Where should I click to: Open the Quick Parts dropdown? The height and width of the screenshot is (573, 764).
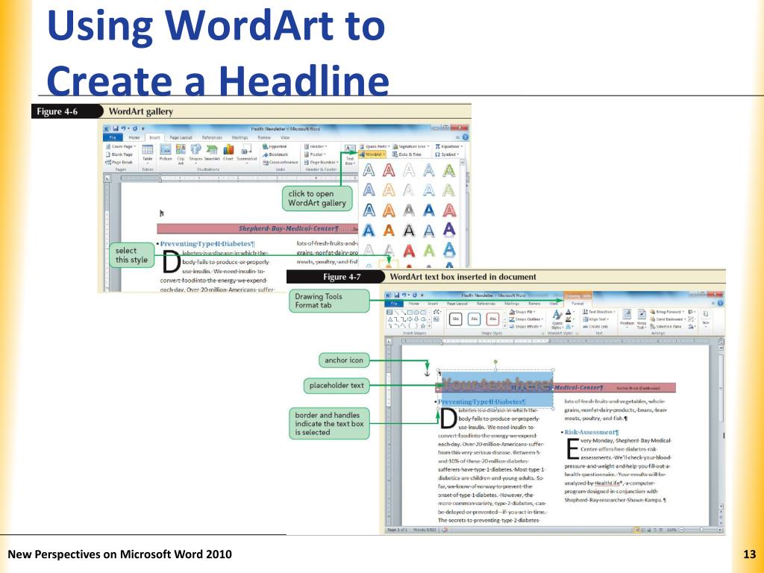click(x=375, y=146)
